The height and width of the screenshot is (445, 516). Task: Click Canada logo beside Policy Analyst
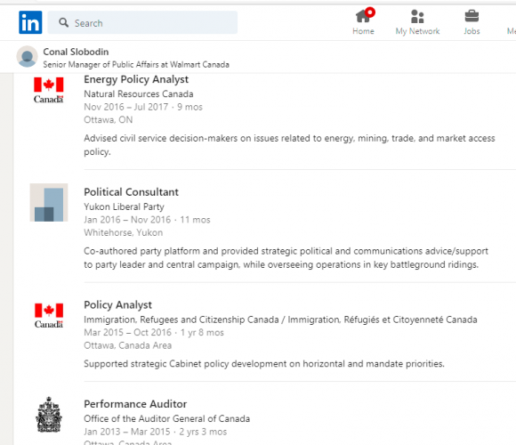tap(49, 316)
